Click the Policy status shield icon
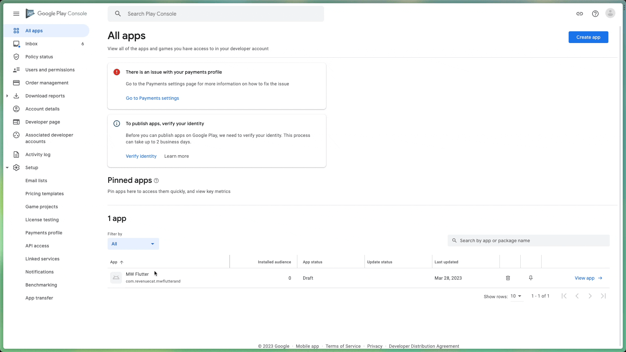 point(16,57)
